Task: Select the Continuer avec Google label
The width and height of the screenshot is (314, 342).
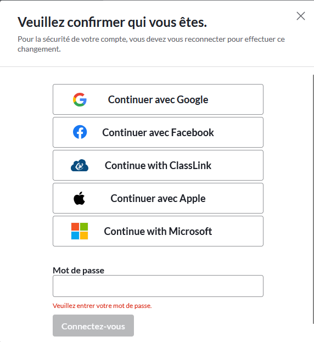Action: [x=158, y=100]
